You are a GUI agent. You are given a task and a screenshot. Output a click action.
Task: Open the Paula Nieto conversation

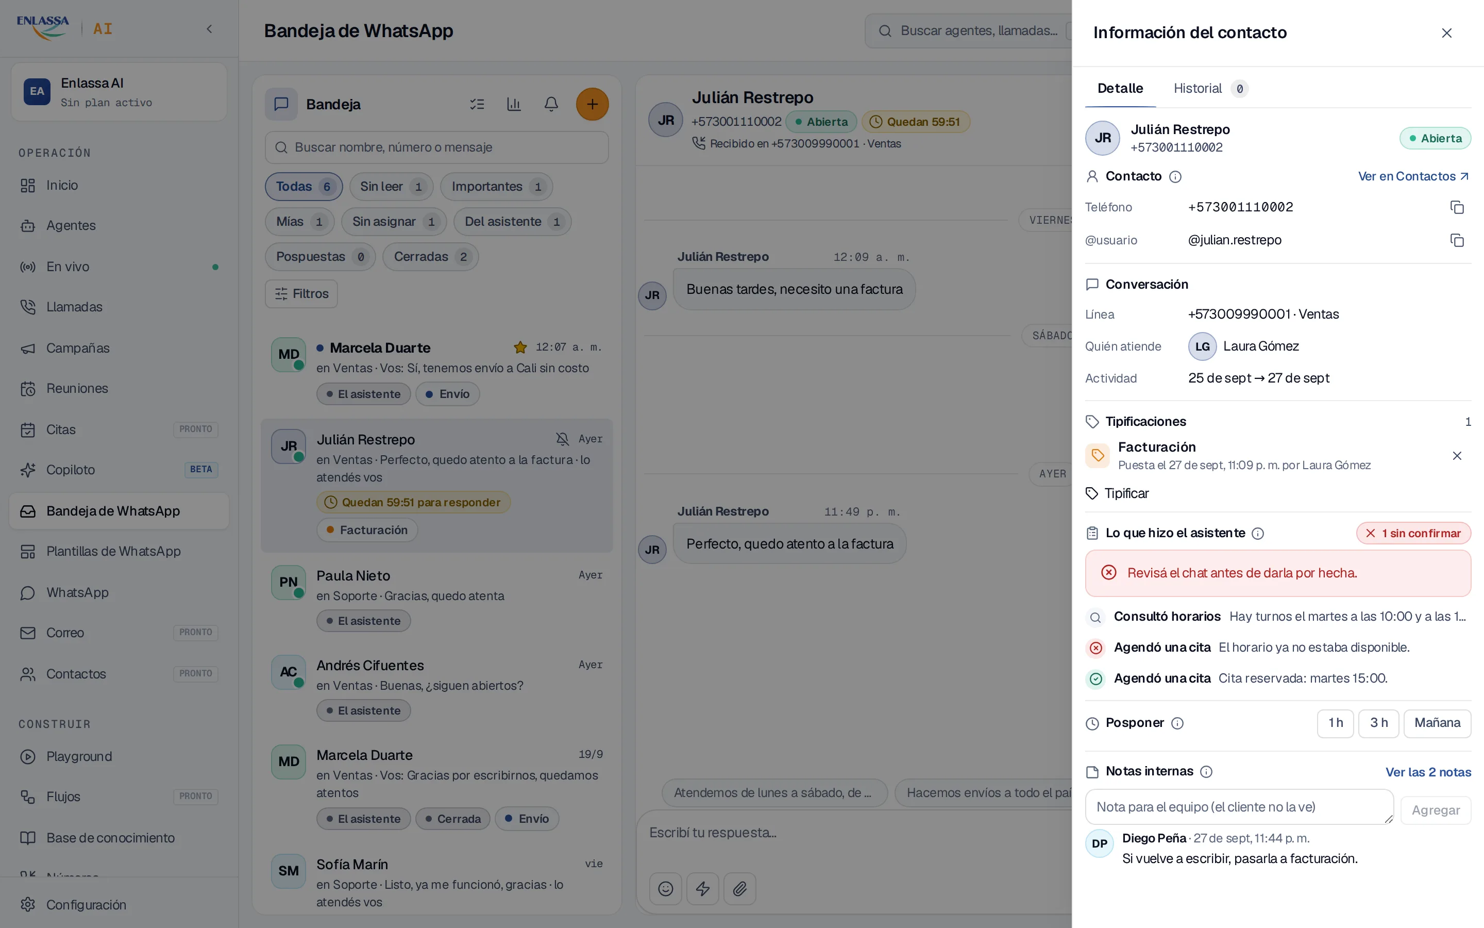tap(436, 599)
